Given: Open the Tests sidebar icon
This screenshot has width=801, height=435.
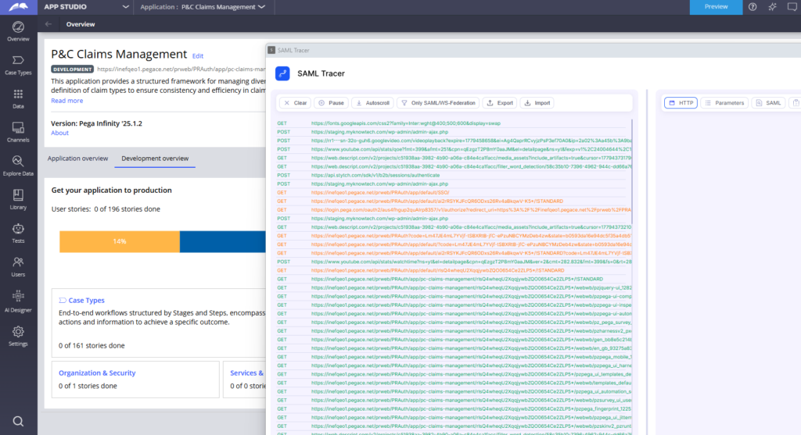Looking at the screenshot, I should (18, 234).
